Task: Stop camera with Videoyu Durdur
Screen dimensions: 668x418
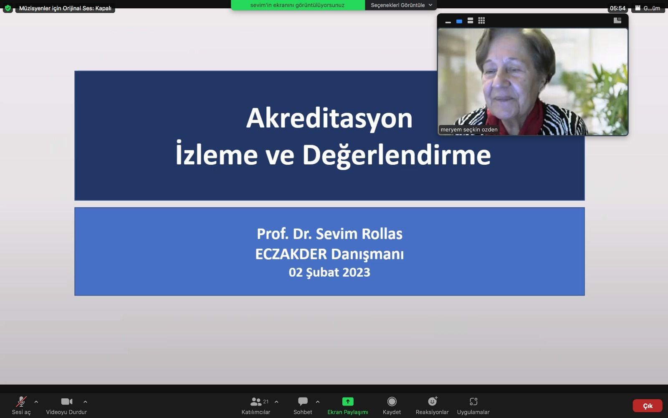Action: click(x=66, y=405)
